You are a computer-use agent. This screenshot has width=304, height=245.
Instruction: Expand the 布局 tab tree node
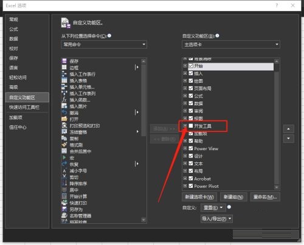(185, 171)
